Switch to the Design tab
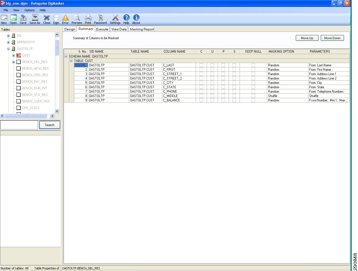This screenshot has height=271, width=358. tap(70, 29)
